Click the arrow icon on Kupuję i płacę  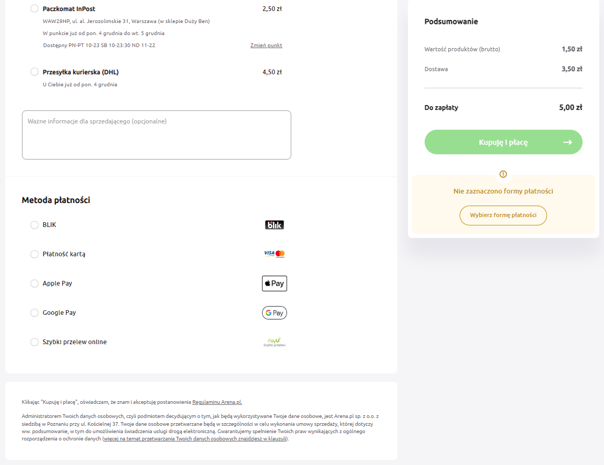click(567, 142)
